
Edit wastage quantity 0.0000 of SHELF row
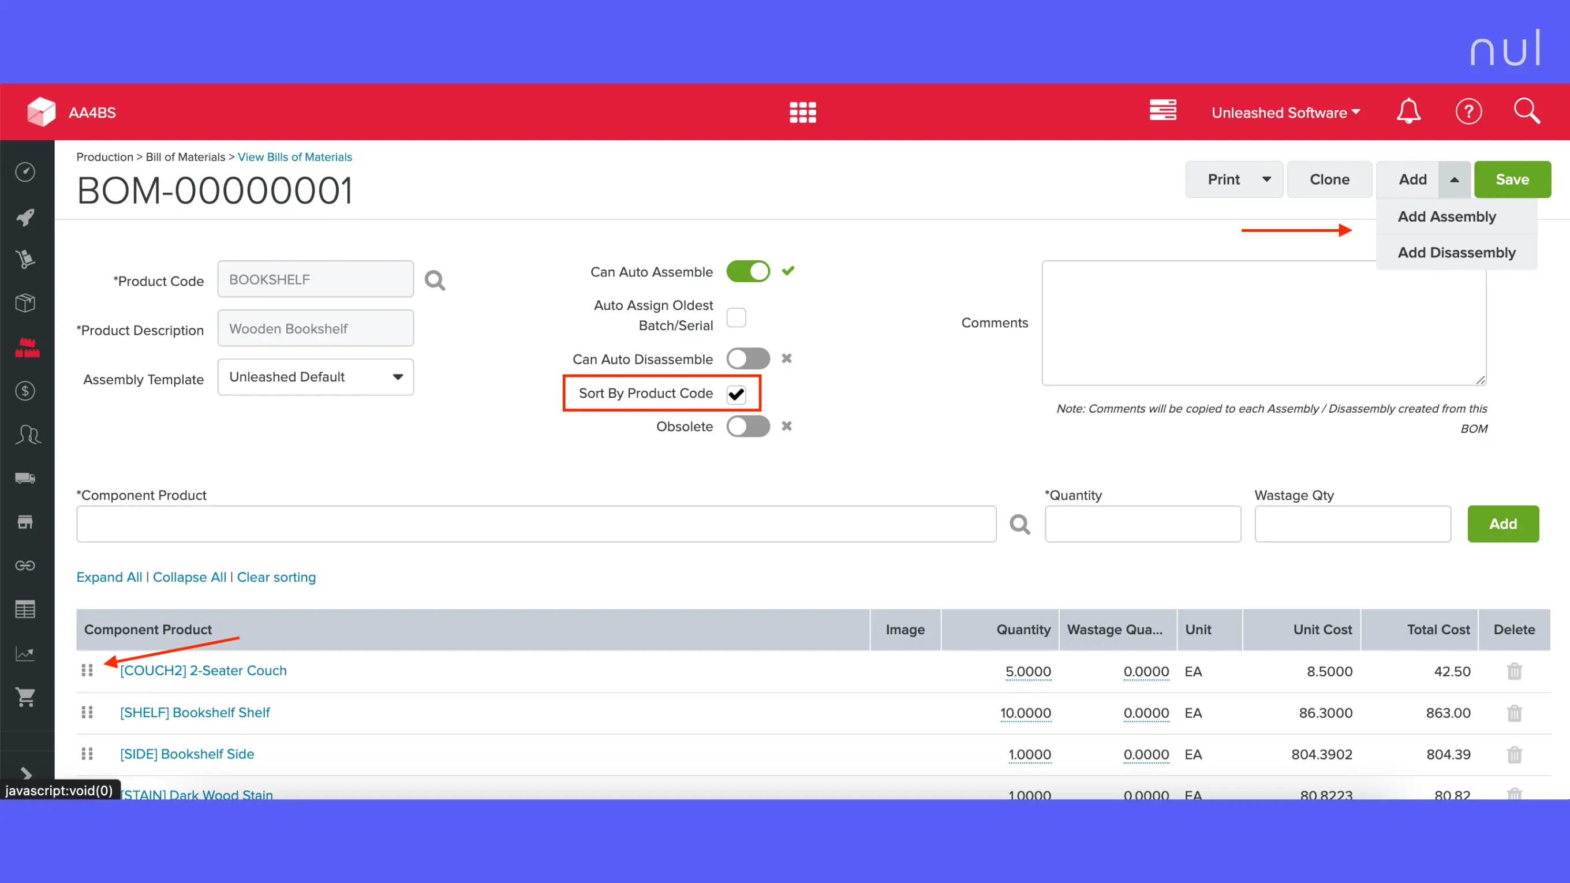[x=1146, y=713]
